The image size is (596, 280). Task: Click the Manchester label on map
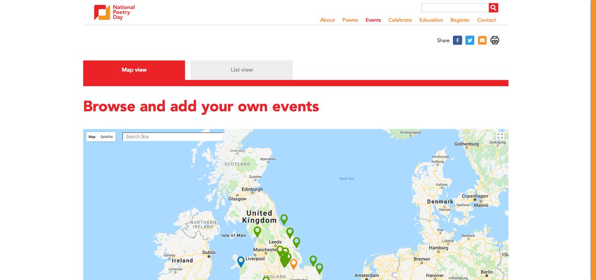(264, 250)
